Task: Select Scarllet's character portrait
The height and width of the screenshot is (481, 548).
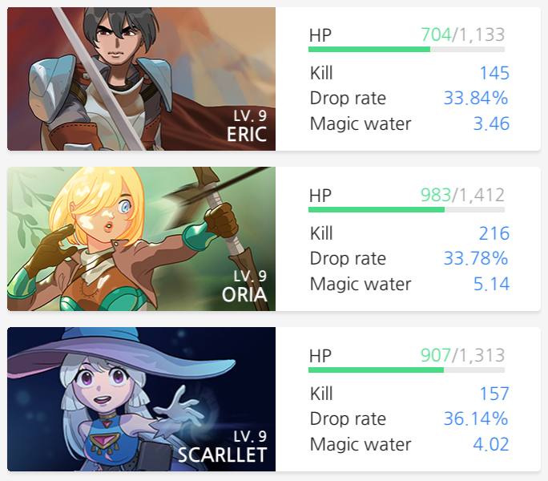Action: (141, 399)
